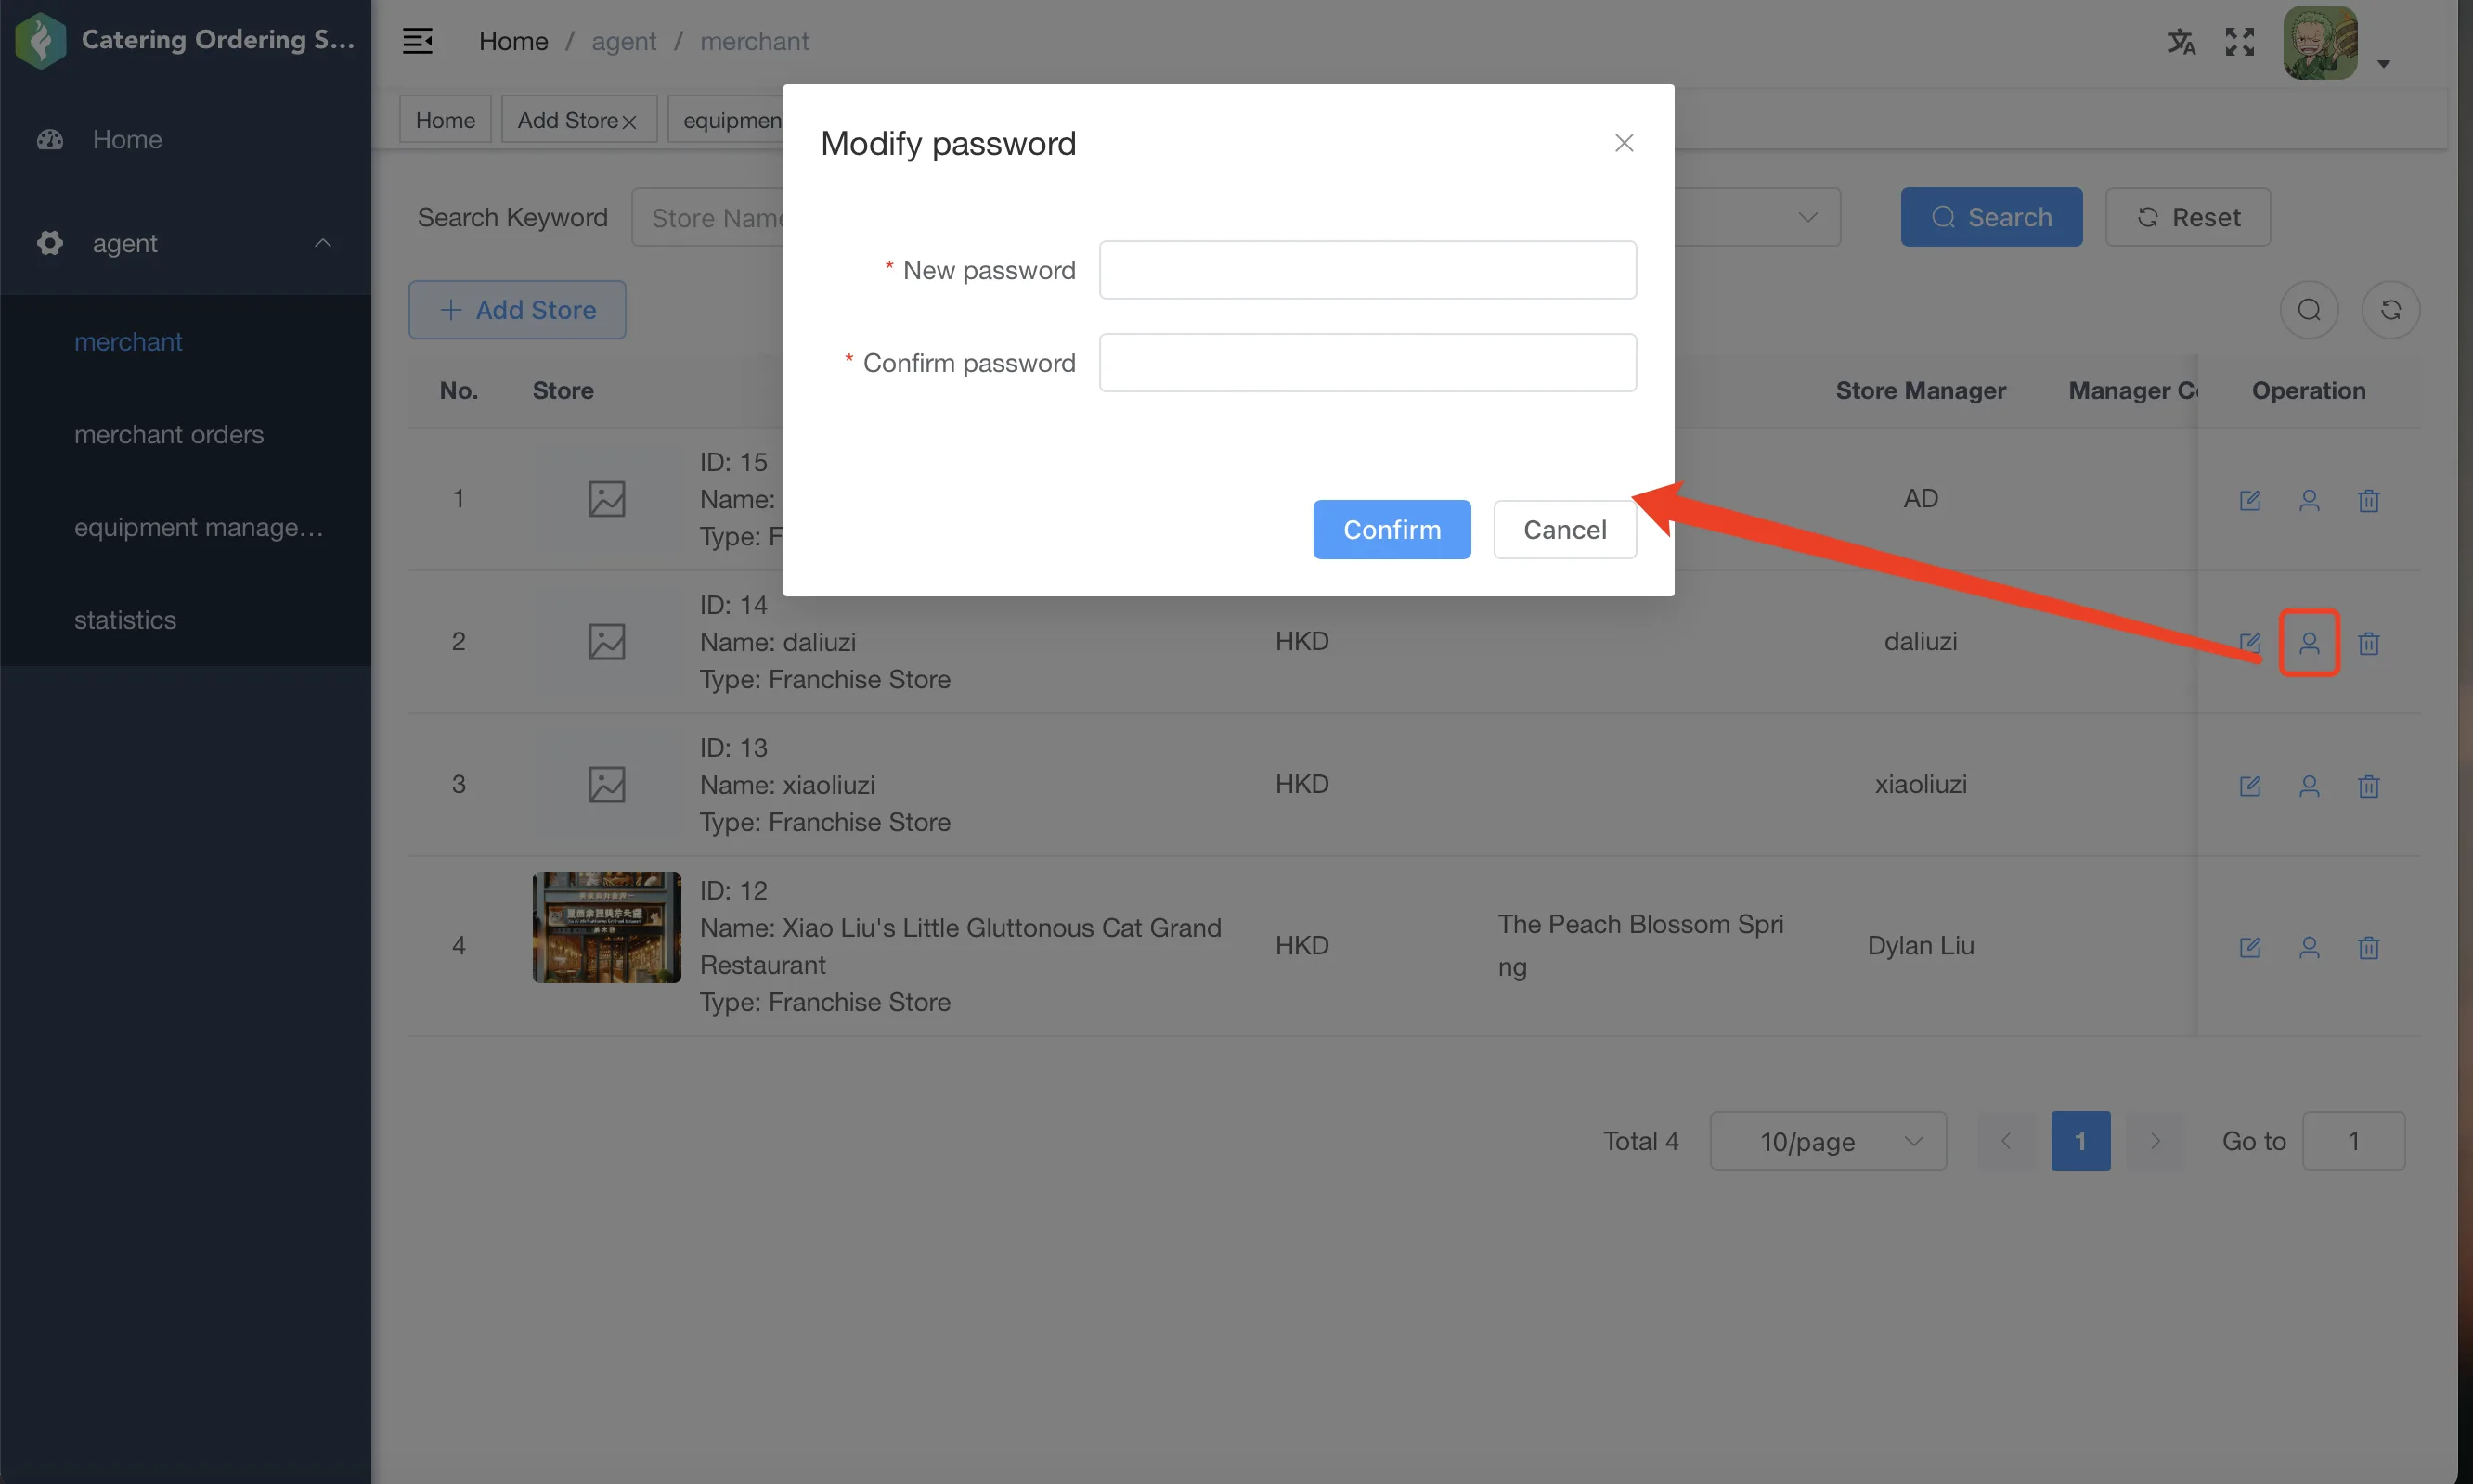Close the Add Store tab
Image resolution: width=2473 pixels, height=1484 pixels.
pos(629,121)
